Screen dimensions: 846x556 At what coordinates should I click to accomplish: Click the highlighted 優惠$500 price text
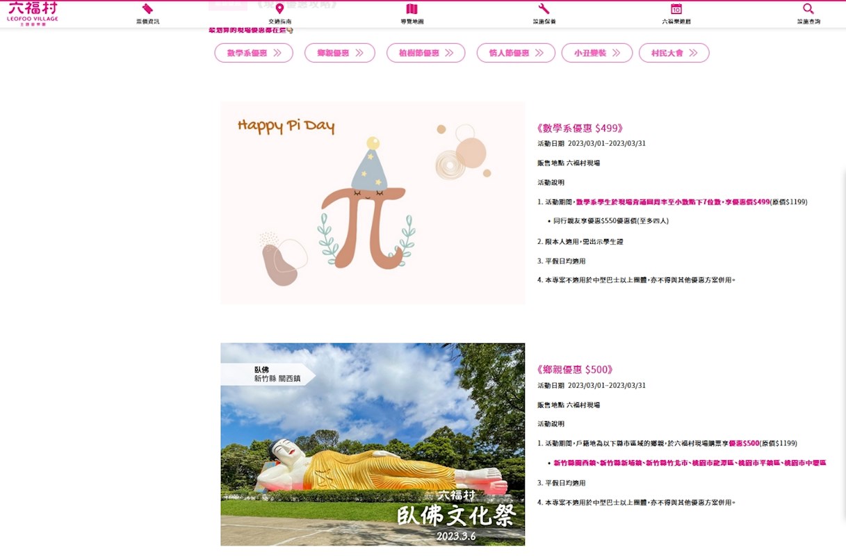[744, 443]
